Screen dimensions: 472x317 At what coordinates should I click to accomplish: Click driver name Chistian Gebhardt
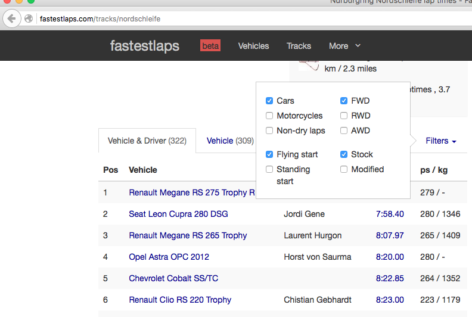tap(317, 300)
